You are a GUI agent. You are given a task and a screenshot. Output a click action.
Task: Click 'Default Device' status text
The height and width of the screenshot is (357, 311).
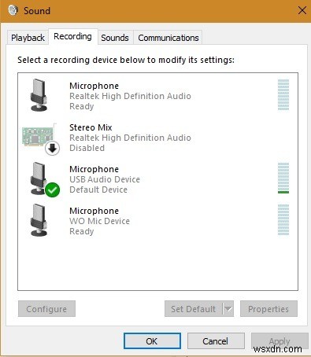point(98,190)
